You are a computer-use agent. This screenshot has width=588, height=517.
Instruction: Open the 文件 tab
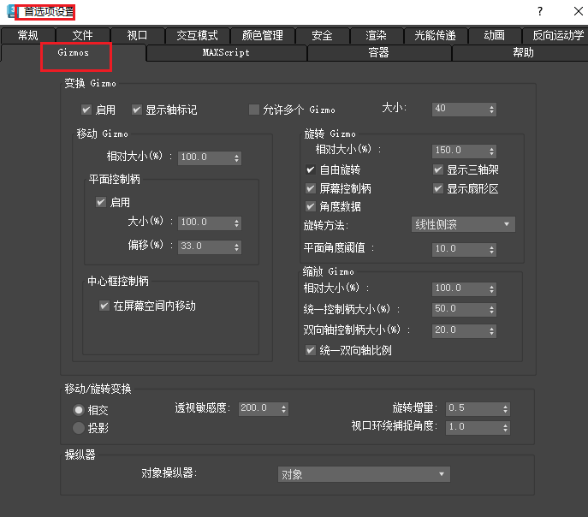click(82, 36)
